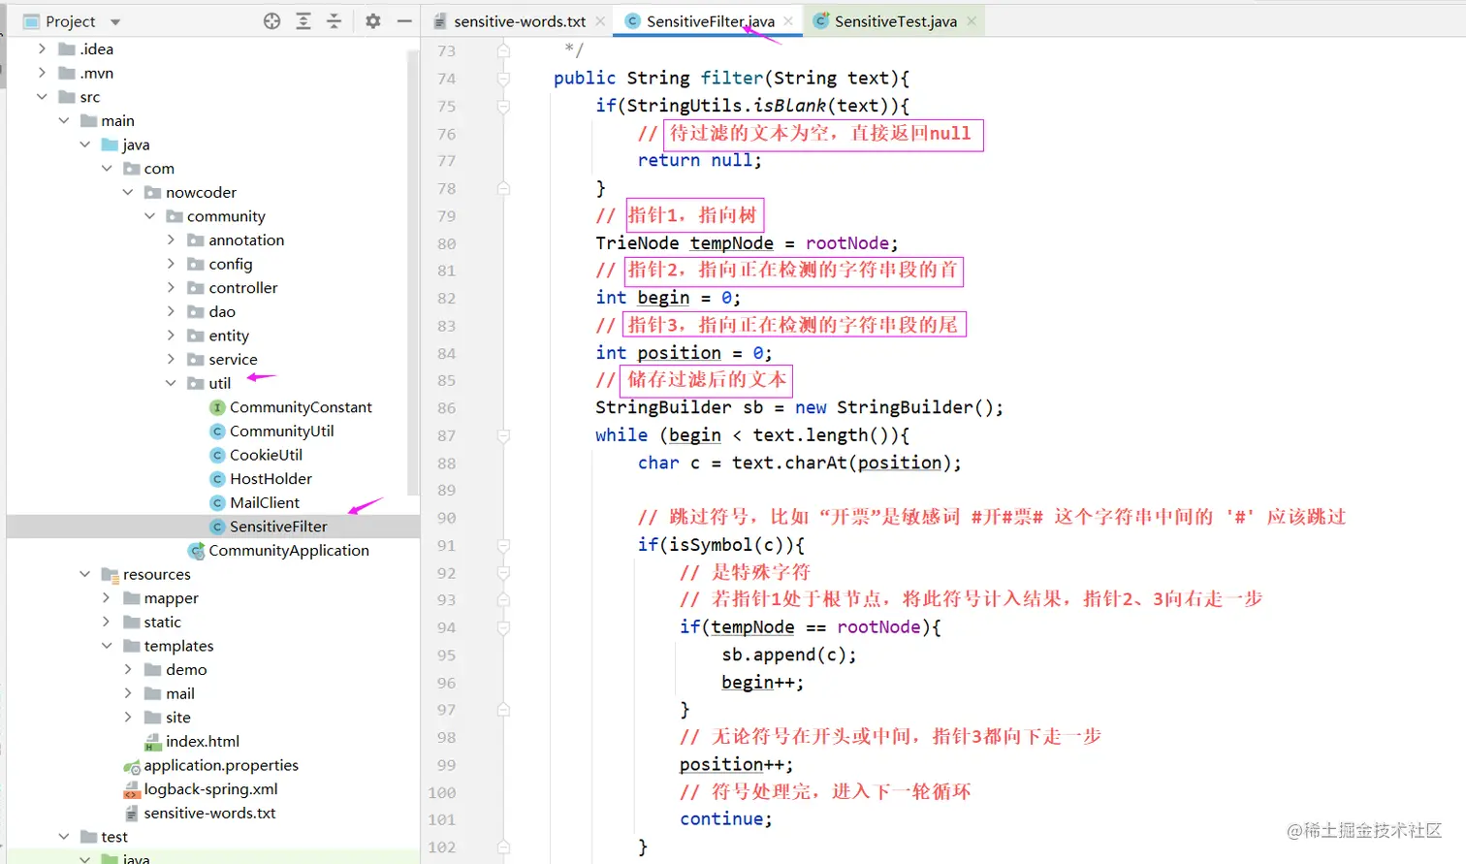Expand the site folder
Screen dimensions: 1466x864
click(x=128, y=718)
